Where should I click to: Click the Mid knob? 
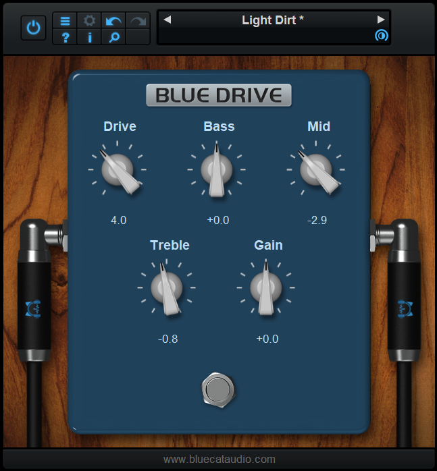tap(316, 170)
